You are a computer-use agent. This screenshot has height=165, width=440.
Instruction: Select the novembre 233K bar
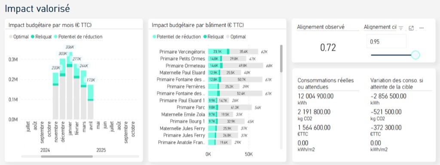pyautogui.click(x=55, y=96)
